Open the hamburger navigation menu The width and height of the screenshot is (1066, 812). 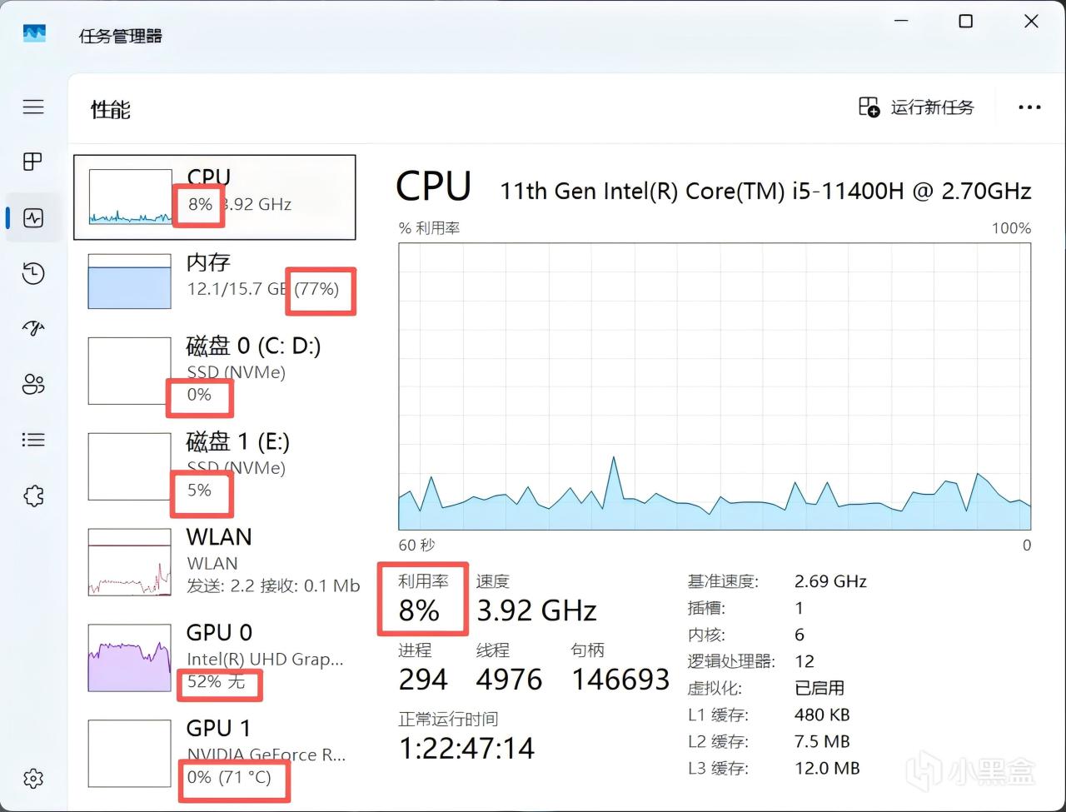[33, 107]
